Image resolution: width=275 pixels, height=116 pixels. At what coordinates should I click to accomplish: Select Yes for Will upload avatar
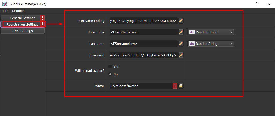(x=110, y=67)
